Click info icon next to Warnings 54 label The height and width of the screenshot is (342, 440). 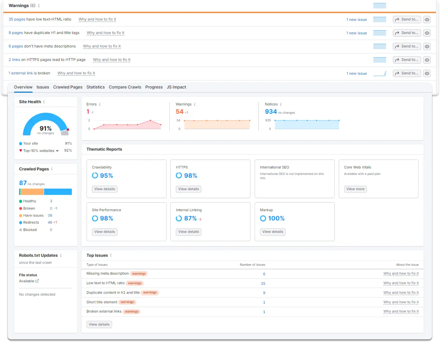coord(195,104)
